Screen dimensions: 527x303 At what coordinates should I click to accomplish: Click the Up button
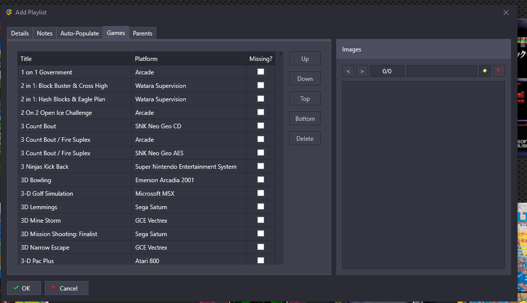click(305, 59)
